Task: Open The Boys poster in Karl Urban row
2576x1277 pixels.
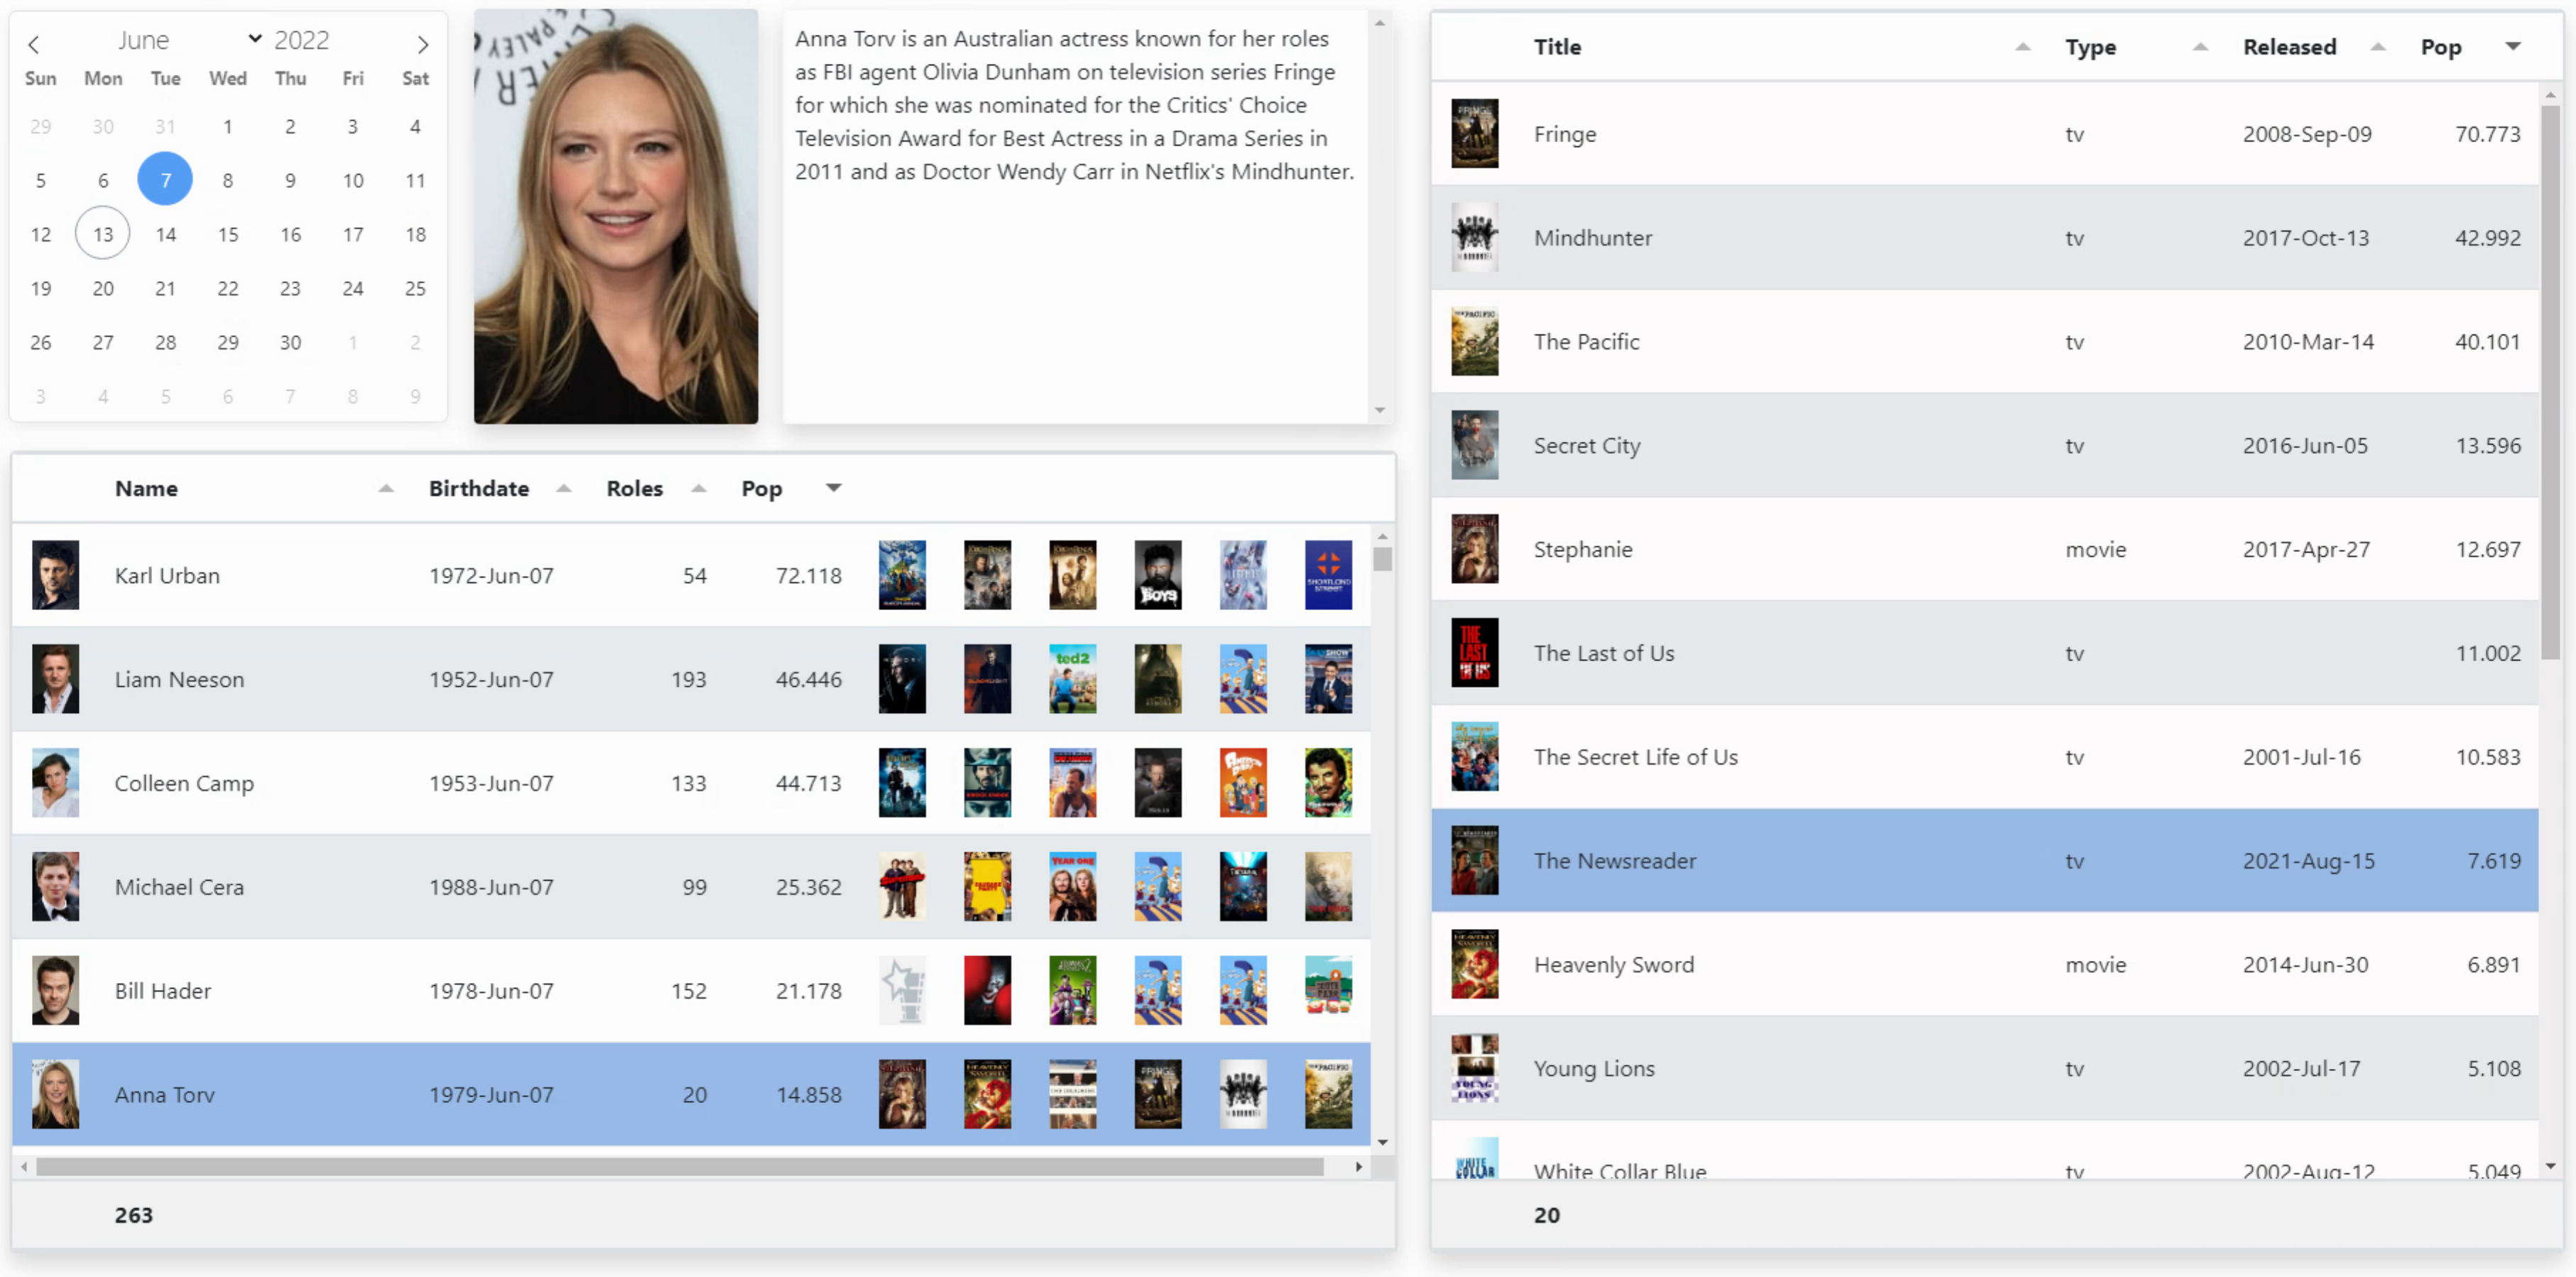Action: (x=1158, y=575)
